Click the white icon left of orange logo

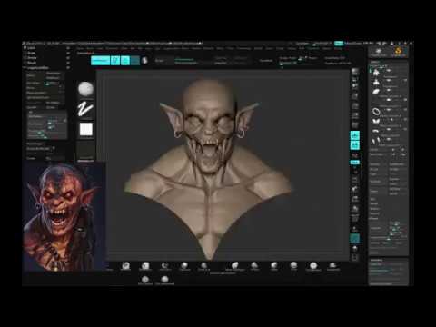pyautogui.click(x=379, y=52)
